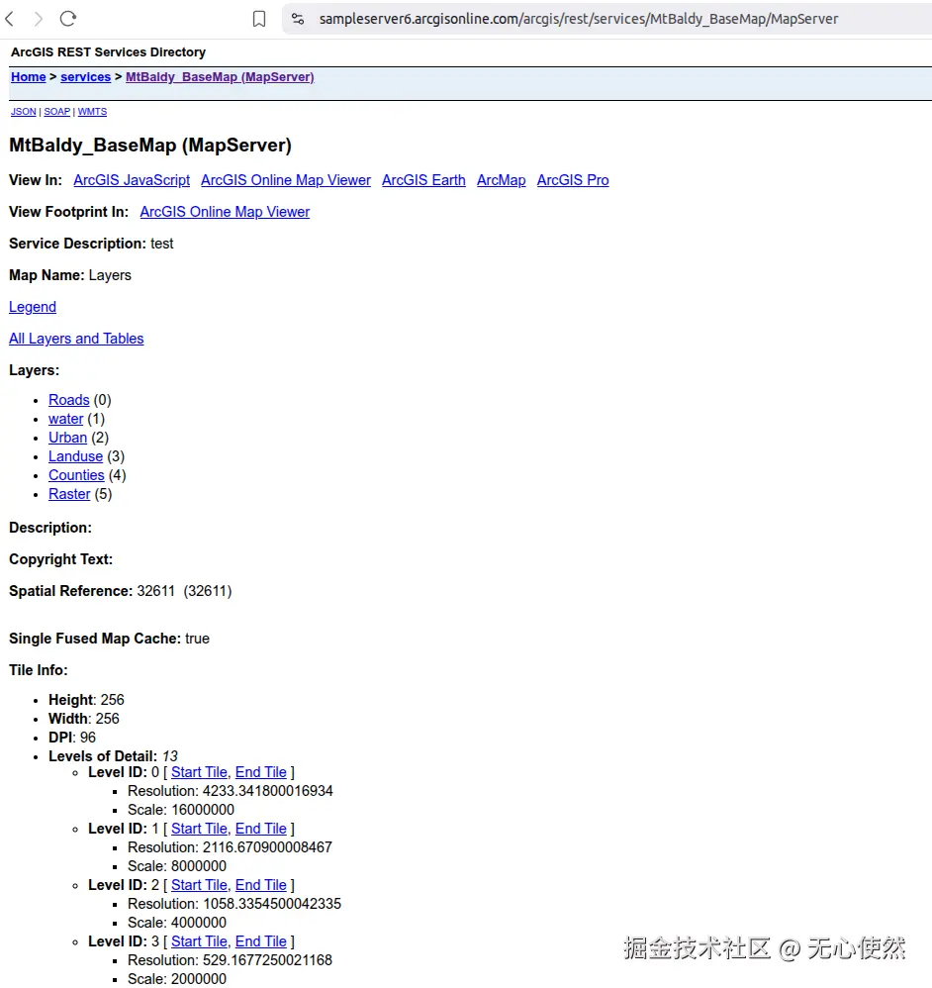Click the MtBaldy_BaseMap (MapServer) heading
The height and width of the screenshot is (988, 932).
(149, 146)
